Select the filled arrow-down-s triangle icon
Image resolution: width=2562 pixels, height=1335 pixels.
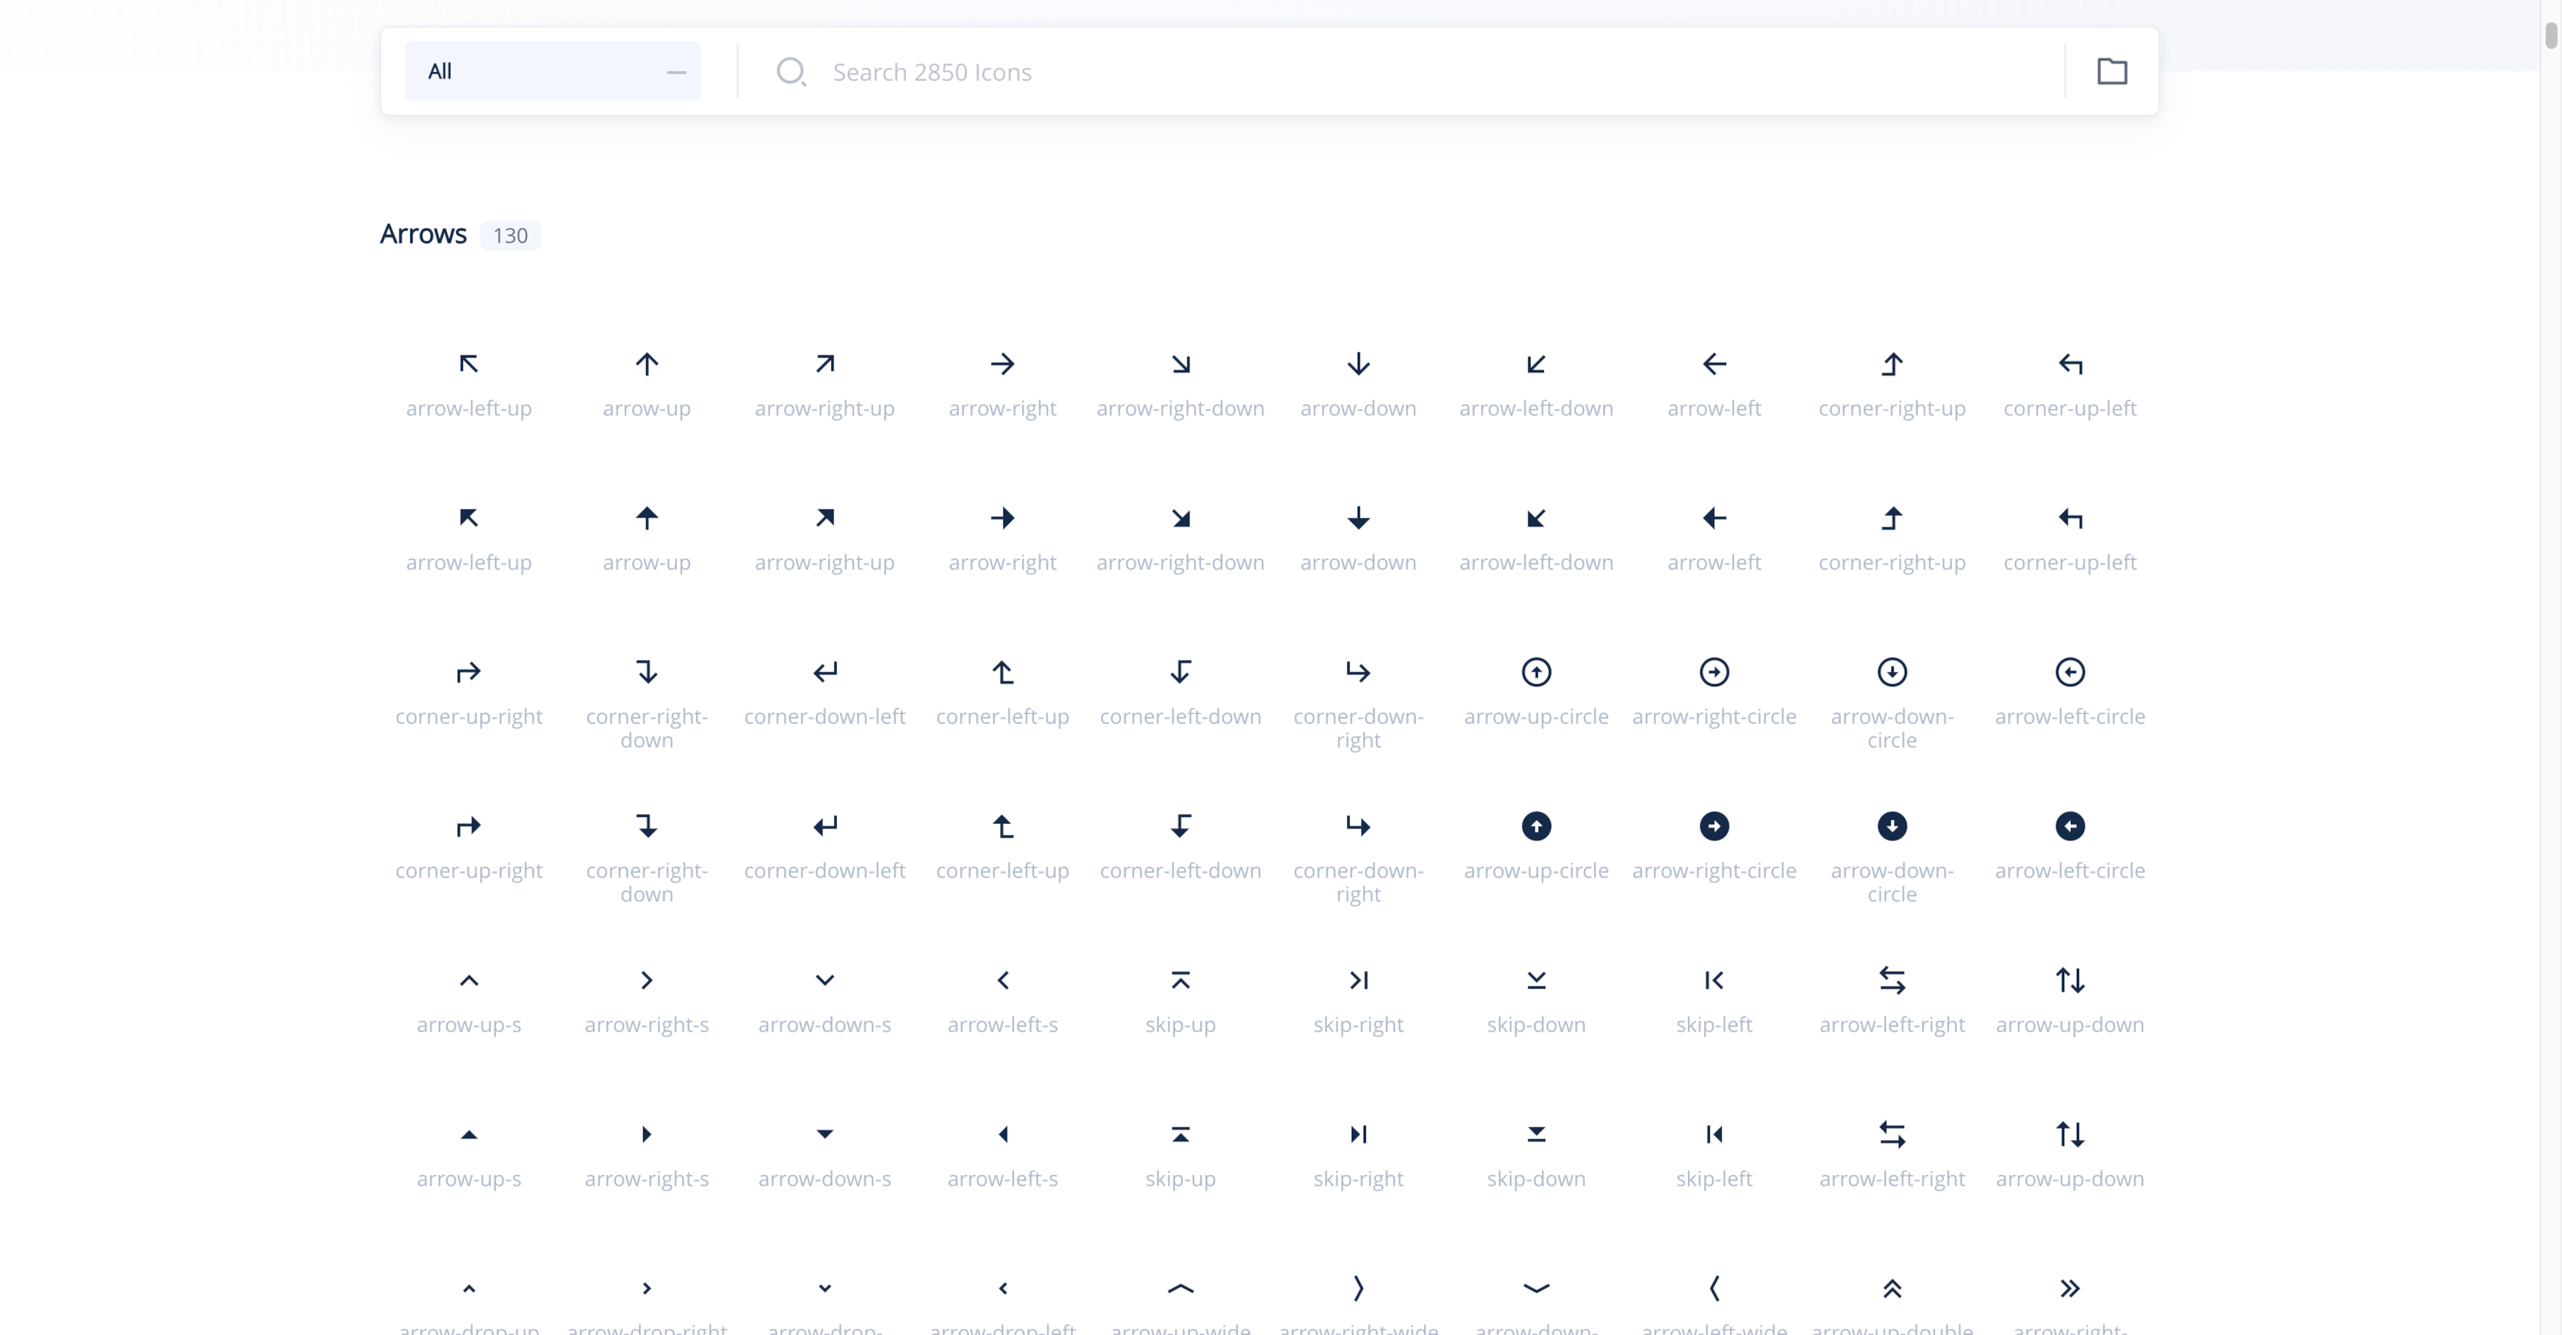point(825,1134)
